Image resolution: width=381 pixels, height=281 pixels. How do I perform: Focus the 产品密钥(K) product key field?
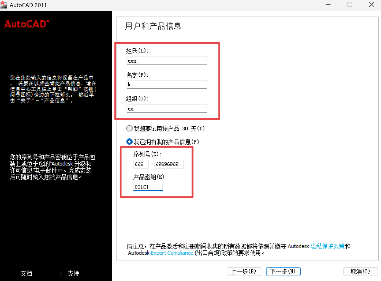pos(148,187)
